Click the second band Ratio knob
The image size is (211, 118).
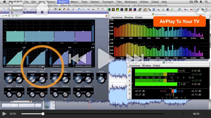pos(42,80)
